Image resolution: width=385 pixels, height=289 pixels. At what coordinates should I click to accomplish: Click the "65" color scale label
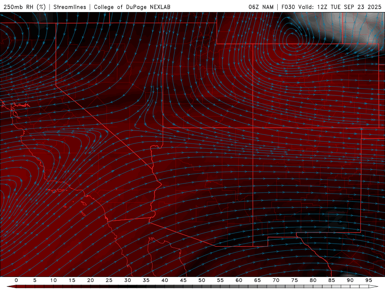pos(257,280)
